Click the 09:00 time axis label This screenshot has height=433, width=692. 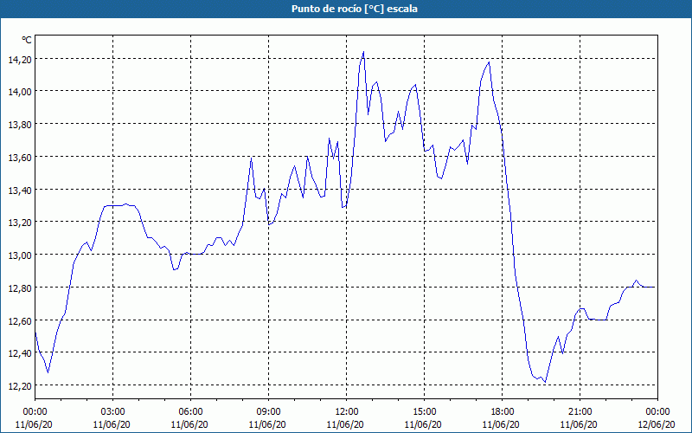pyautogui.click(x=269, y=412)
